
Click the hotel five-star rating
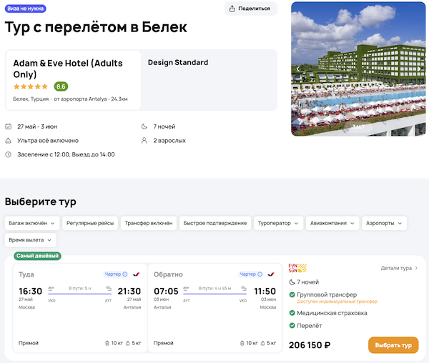[x=31, y=86]
